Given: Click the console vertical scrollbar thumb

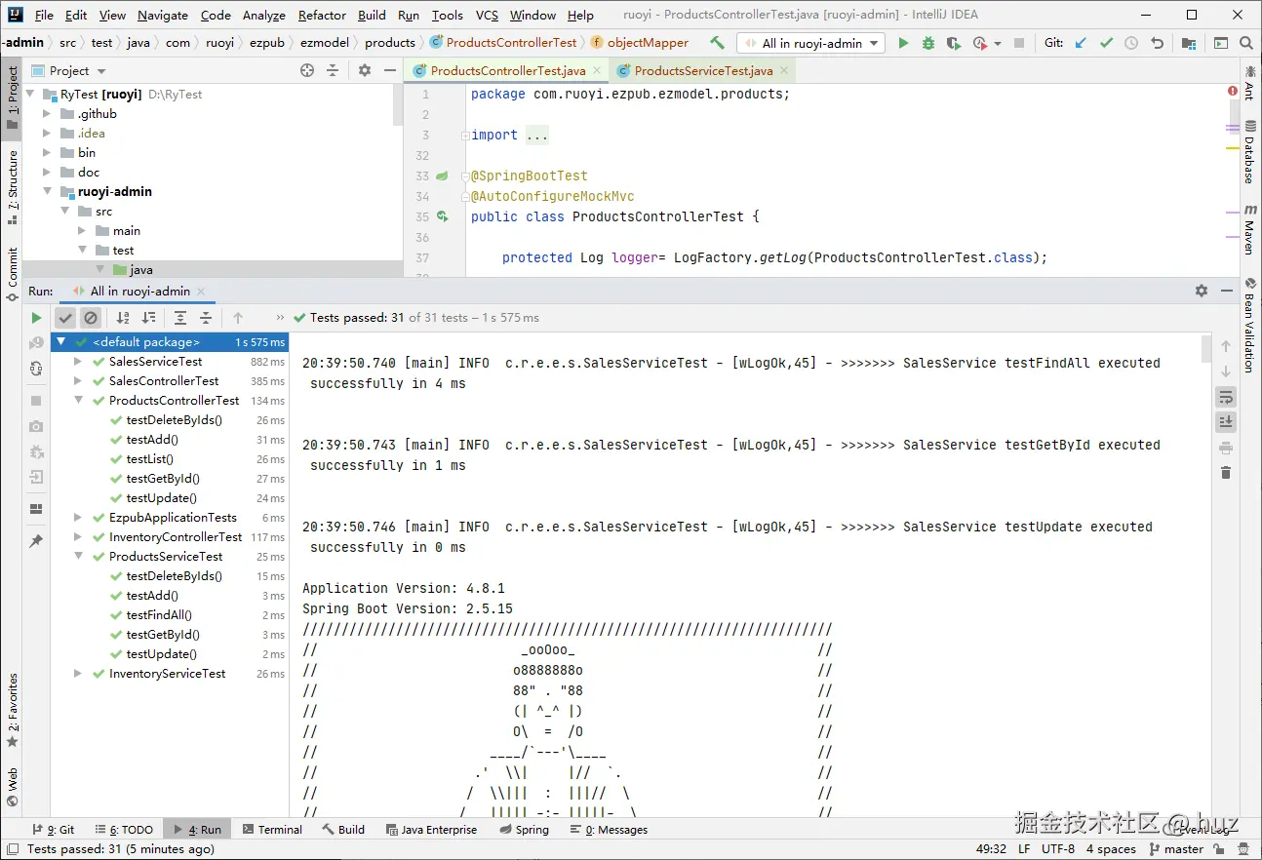Looking at the screenshot, I should (x=1206, y=348).
